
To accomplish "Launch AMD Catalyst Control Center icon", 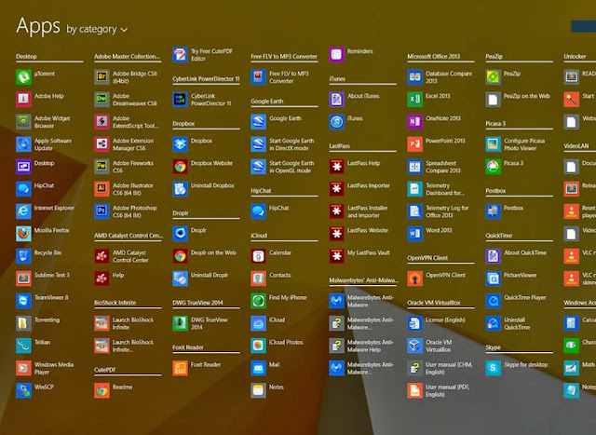I will [x=102, y=256].
